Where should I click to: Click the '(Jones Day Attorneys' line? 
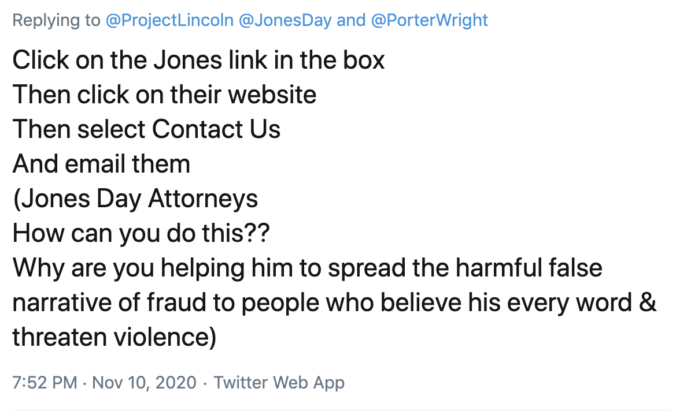tap(135, 199)
